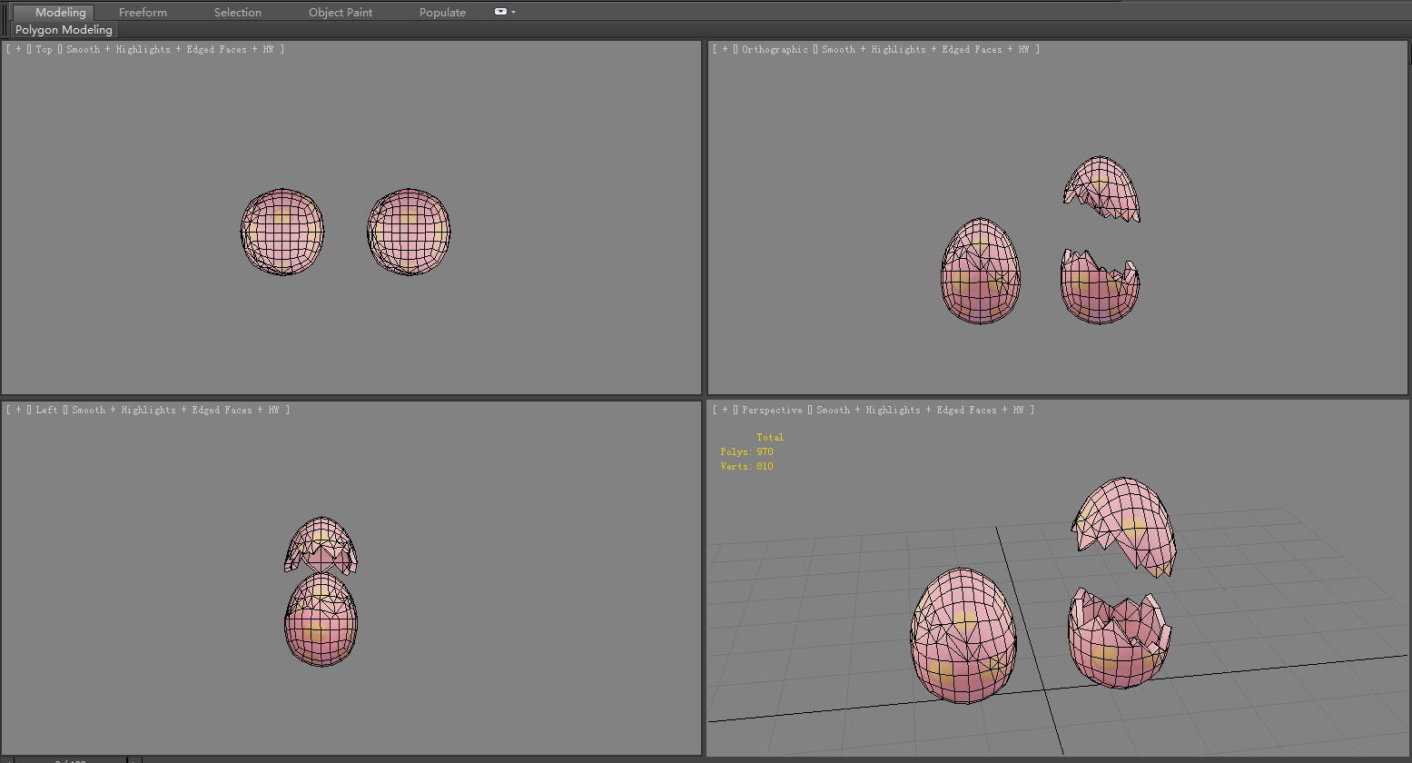Select the left egg in Top viewport
Screen dimensions: 1412x763
[x=282, y=232]
